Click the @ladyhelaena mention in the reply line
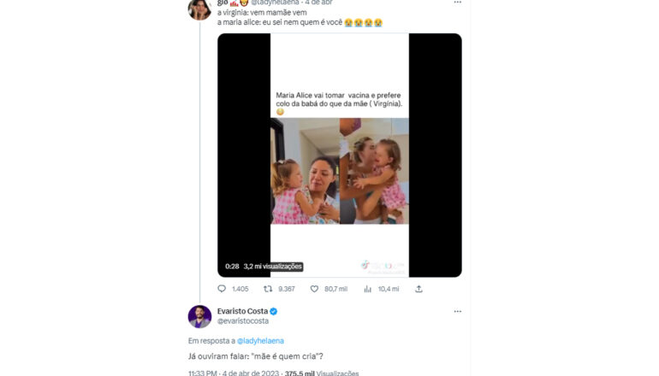Screen dimensions: 659x376 coord(261,340)
